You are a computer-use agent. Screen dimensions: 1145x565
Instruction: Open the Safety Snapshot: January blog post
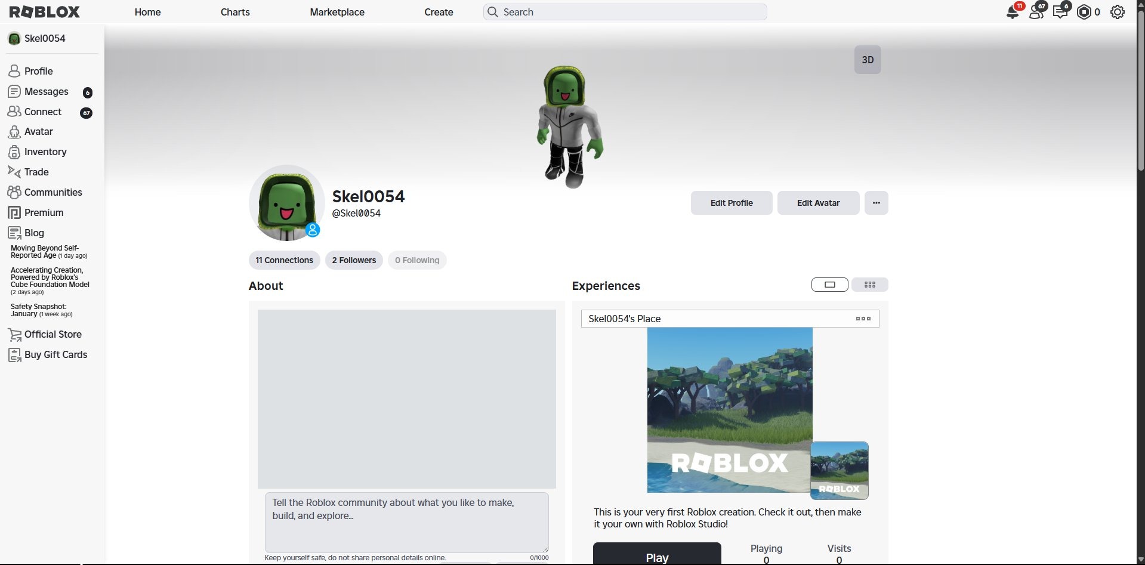pos(42,310)
